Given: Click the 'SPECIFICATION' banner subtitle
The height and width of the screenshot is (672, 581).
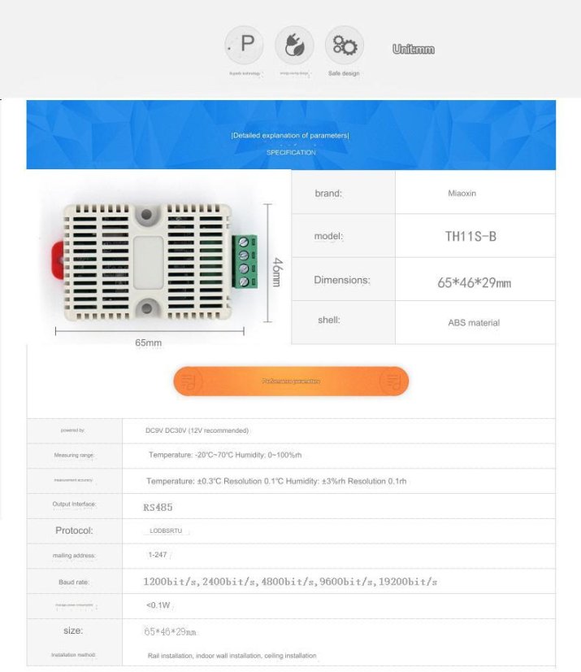Looking at the screenshot, I should (x=291, y=153).
